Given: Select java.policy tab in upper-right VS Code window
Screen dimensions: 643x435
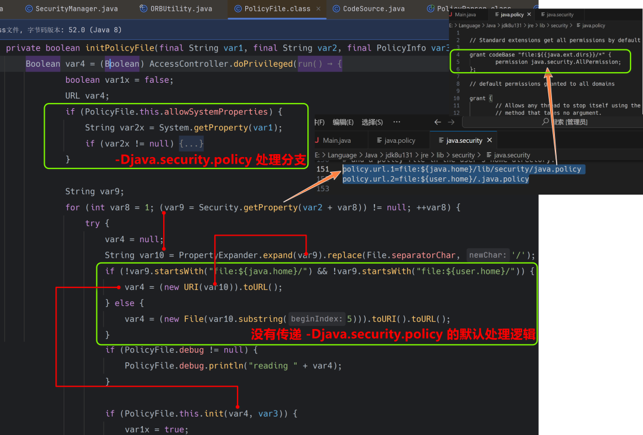Looking at the screenshot, I should coord(512,14).
